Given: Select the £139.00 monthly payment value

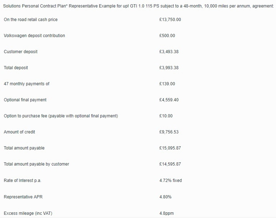Looking at the screenshot, I should pos(167,84).
